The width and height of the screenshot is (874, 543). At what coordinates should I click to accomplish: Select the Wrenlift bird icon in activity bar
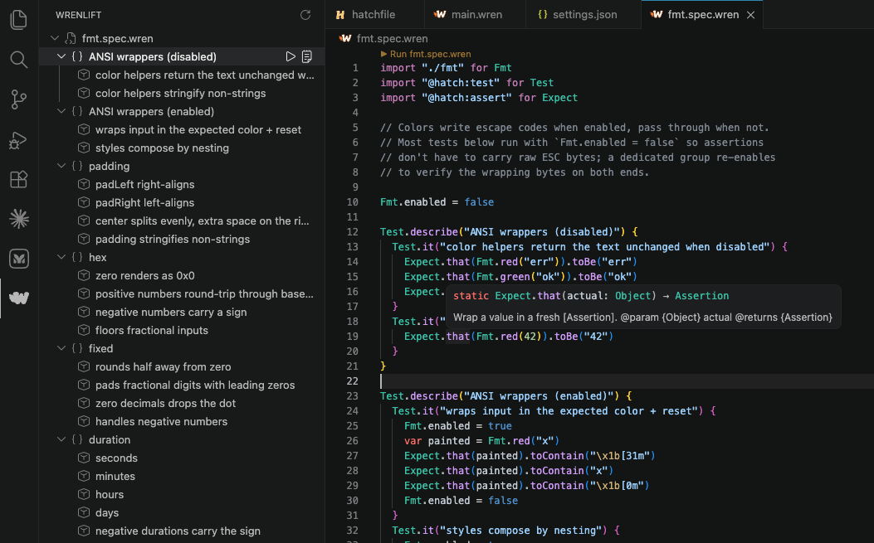19,298
